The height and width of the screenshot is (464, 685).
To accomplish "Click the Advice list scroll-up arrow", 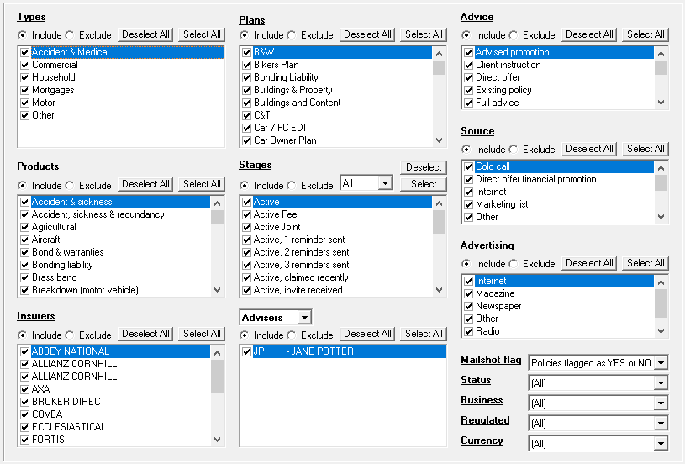I will coord(661,54).
